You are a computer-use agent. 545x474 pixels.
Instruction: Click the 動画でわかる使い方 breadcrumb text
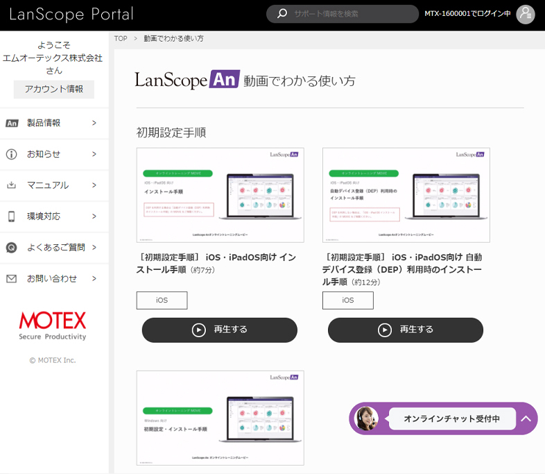pos(174,39)
